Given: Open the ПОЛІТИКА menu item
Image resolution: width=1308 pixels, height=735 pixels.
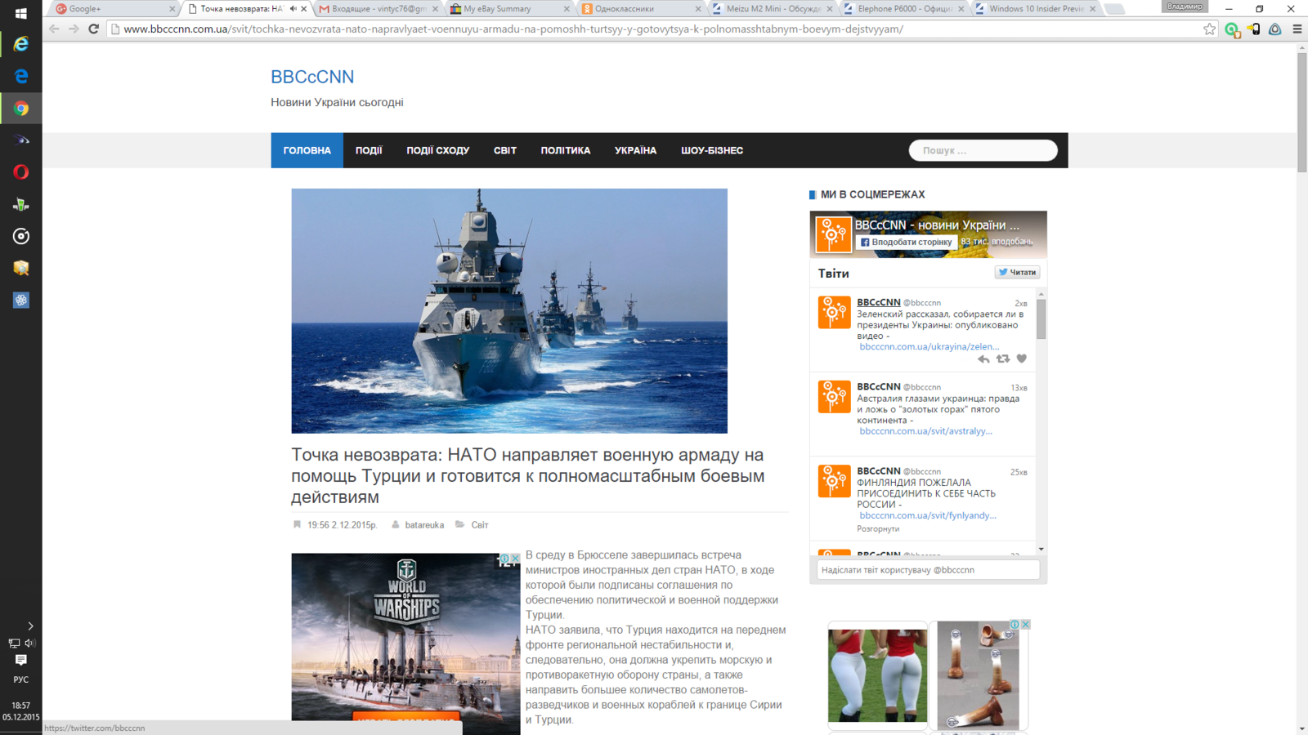Looking at the screenshot, I should tap(565, 150).
